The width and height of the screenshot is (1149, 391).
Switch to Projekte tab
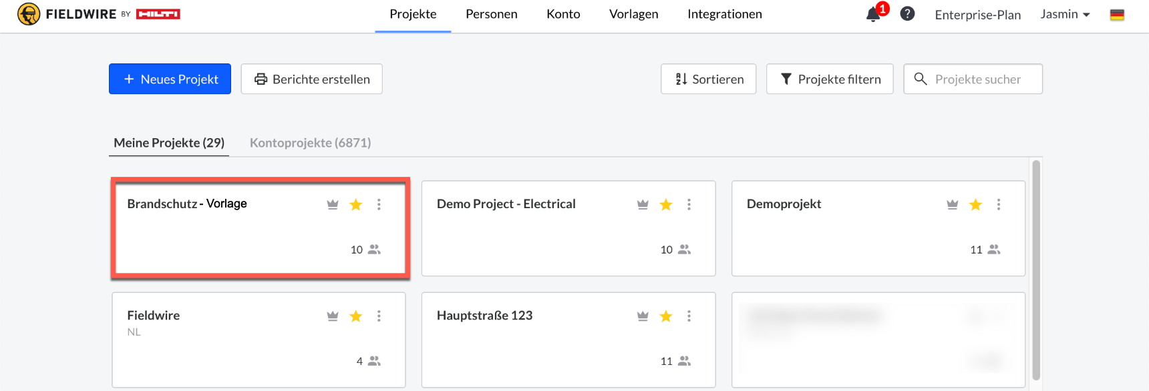point(413,14)
